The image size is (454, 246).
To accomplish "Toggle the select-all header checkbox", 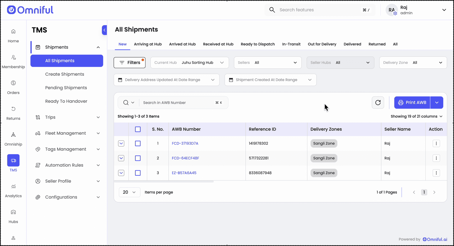I will [138, 129].
